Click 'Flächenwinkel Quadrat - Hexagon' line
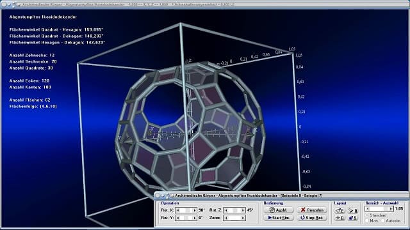The image size is (410, 230). point(56,30)
